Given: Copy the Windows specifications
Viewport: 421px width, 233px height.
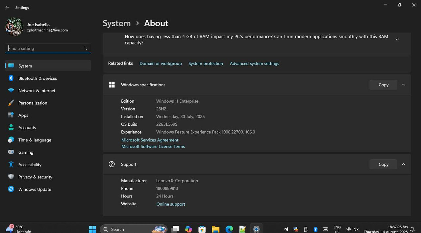Looking at the screenshot, I should (383, 85).
